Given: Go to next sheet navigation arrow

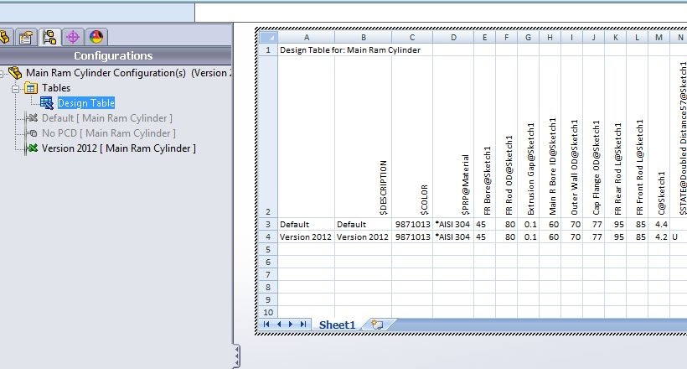Looking at the screenshot, I should (x=291, y=325).
